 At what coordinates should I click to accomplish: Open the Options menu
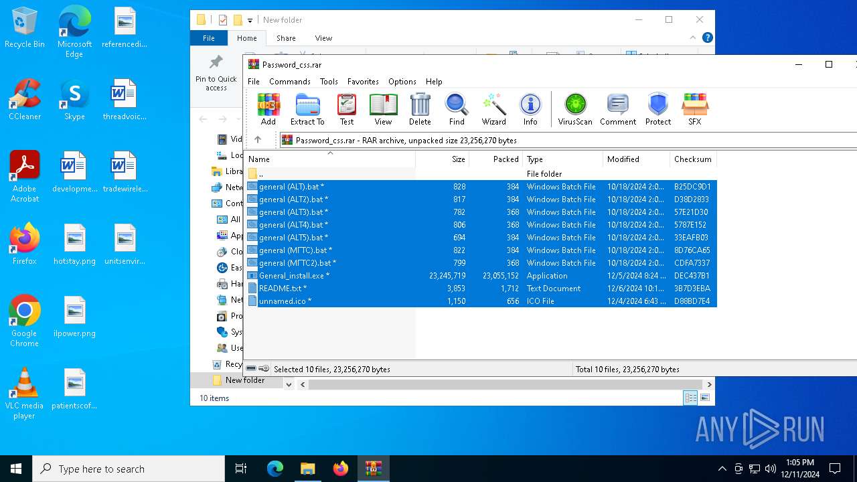tap(402, 82)
